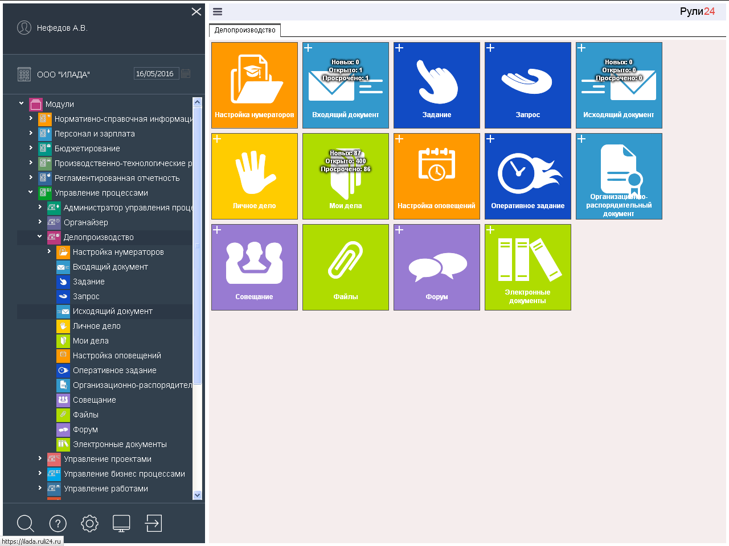Click the monitor display icon in sidebar
729x546 pixels.
(x=121, y=523)
